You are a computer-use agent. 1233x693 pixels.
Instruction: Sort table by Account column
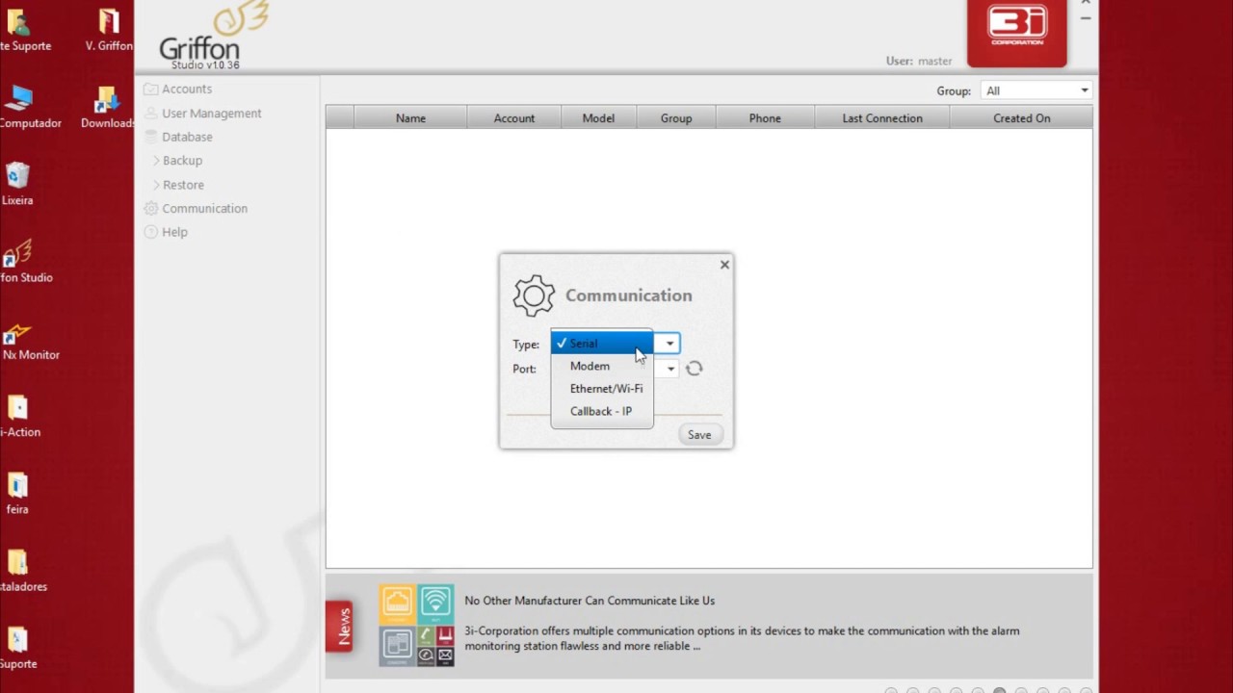(514, 118)
